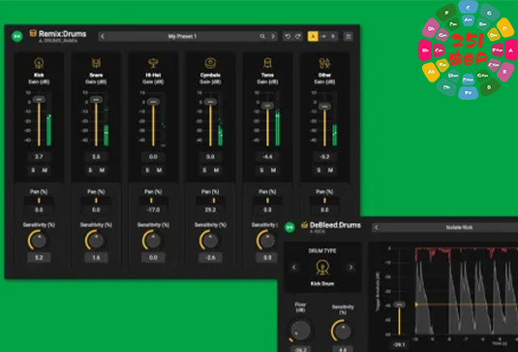This screenshot has width=518, height=352.
Task: Toggle the Remix:Drums green bypass button
Action: 17,36
